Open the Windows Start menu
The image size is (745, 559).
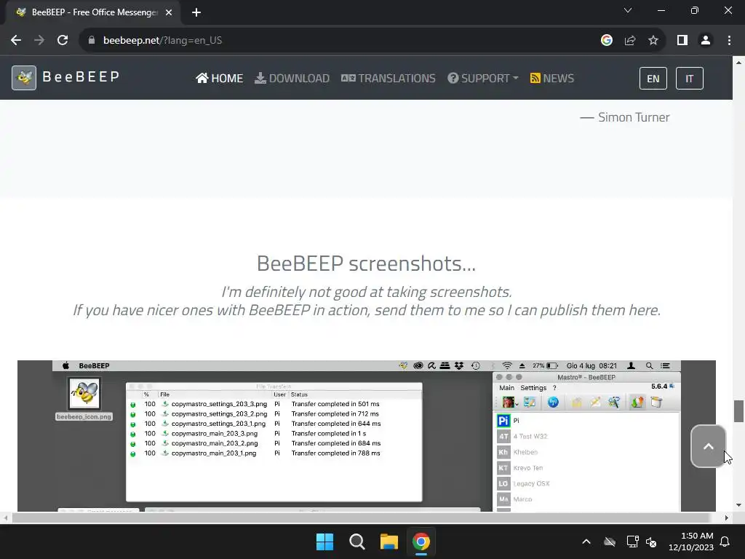(x=325, y=542)
